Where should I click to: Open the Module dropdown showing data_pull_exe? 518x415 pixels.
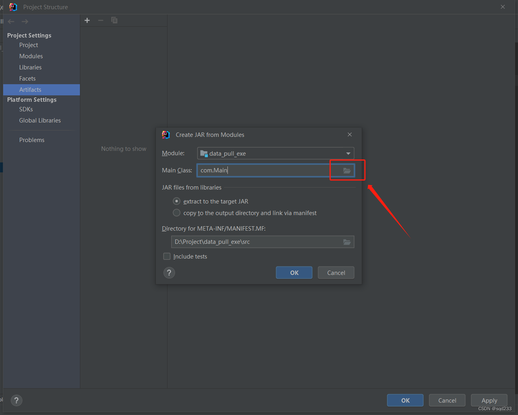point(276,153)
